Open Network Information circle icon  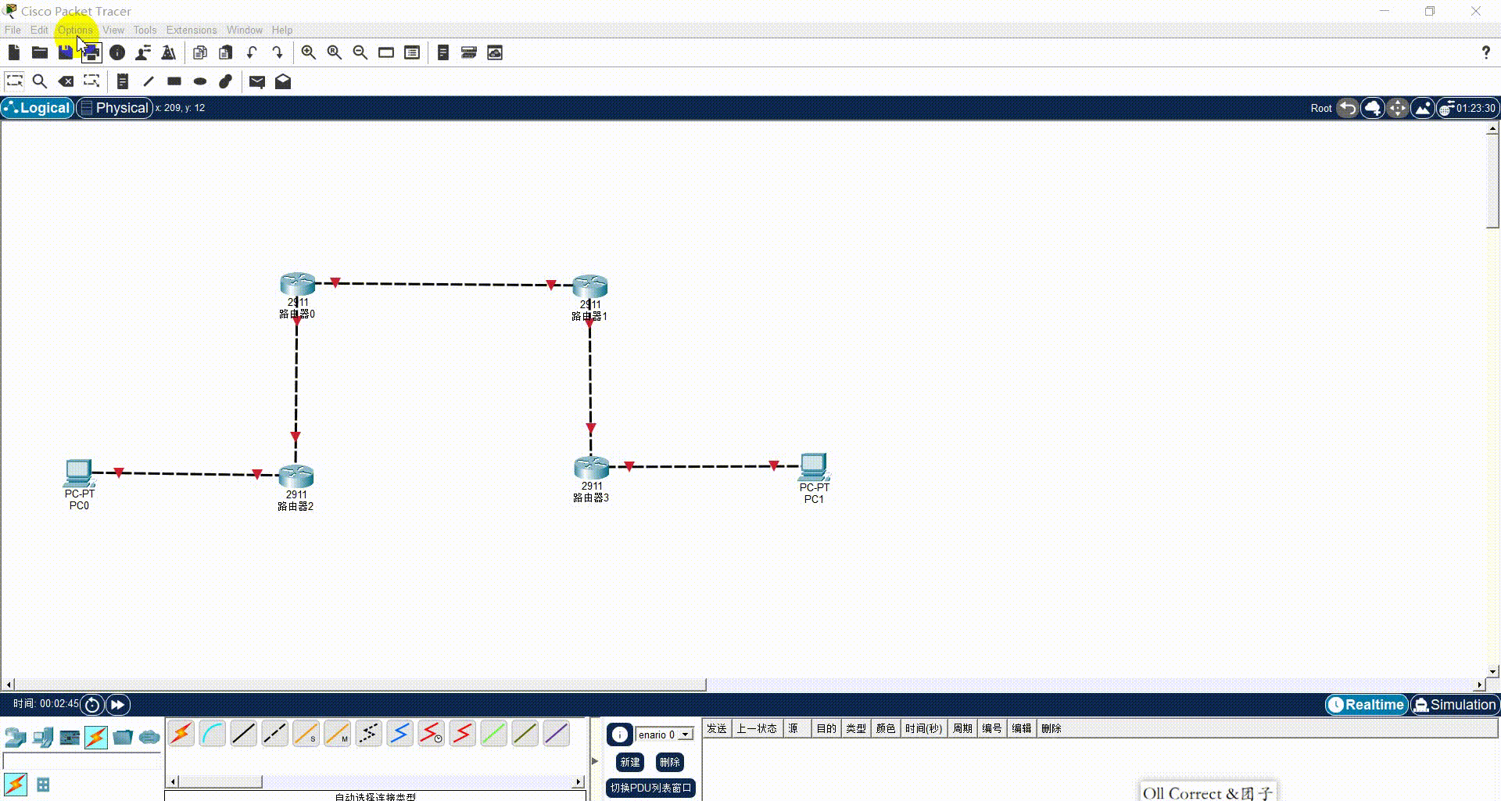[117, 52]
